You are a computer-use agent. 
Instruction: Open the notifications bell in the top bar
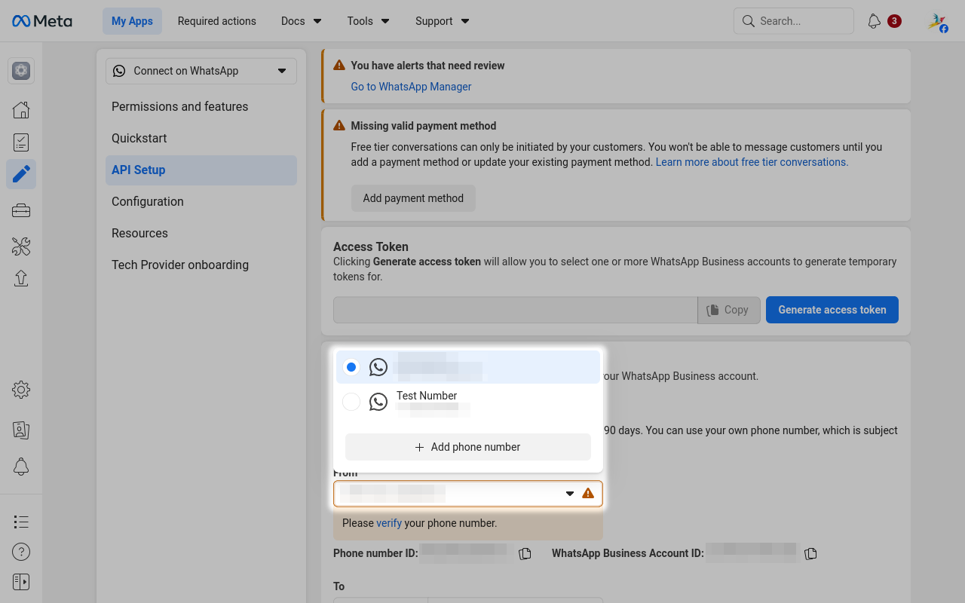(x=875, y=21)
